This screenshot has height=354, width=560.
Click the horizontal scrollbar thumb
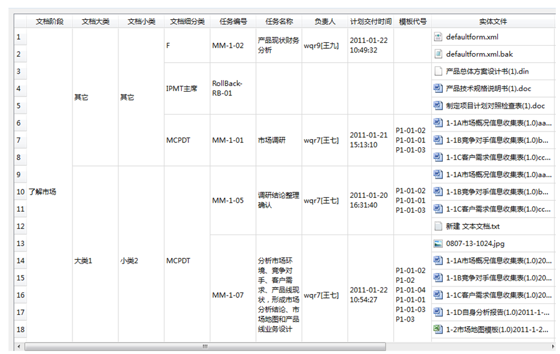(x=205, y=347)
